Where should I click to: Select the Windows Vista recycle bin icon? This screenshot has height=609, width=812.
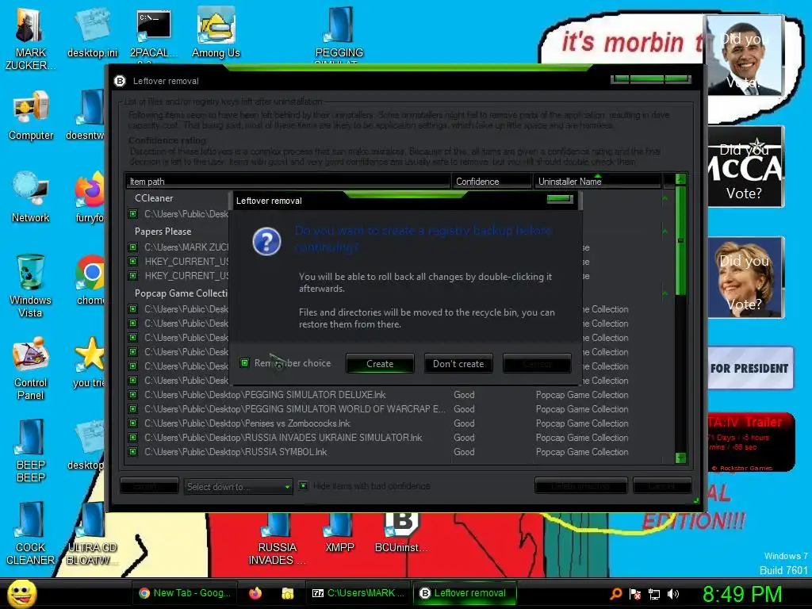tap(30, 285)
